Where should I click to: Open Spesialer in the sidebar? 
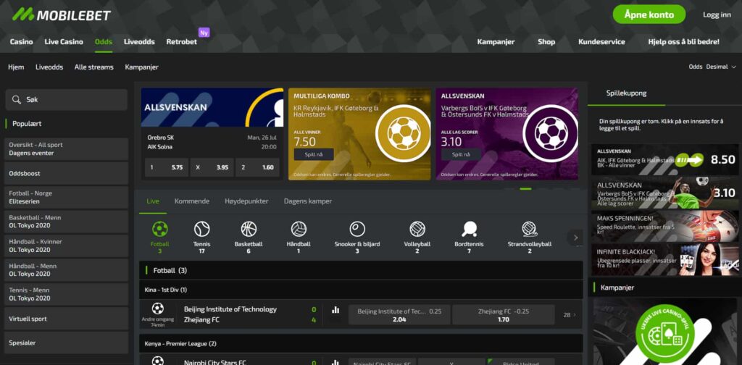click(66, 343)
